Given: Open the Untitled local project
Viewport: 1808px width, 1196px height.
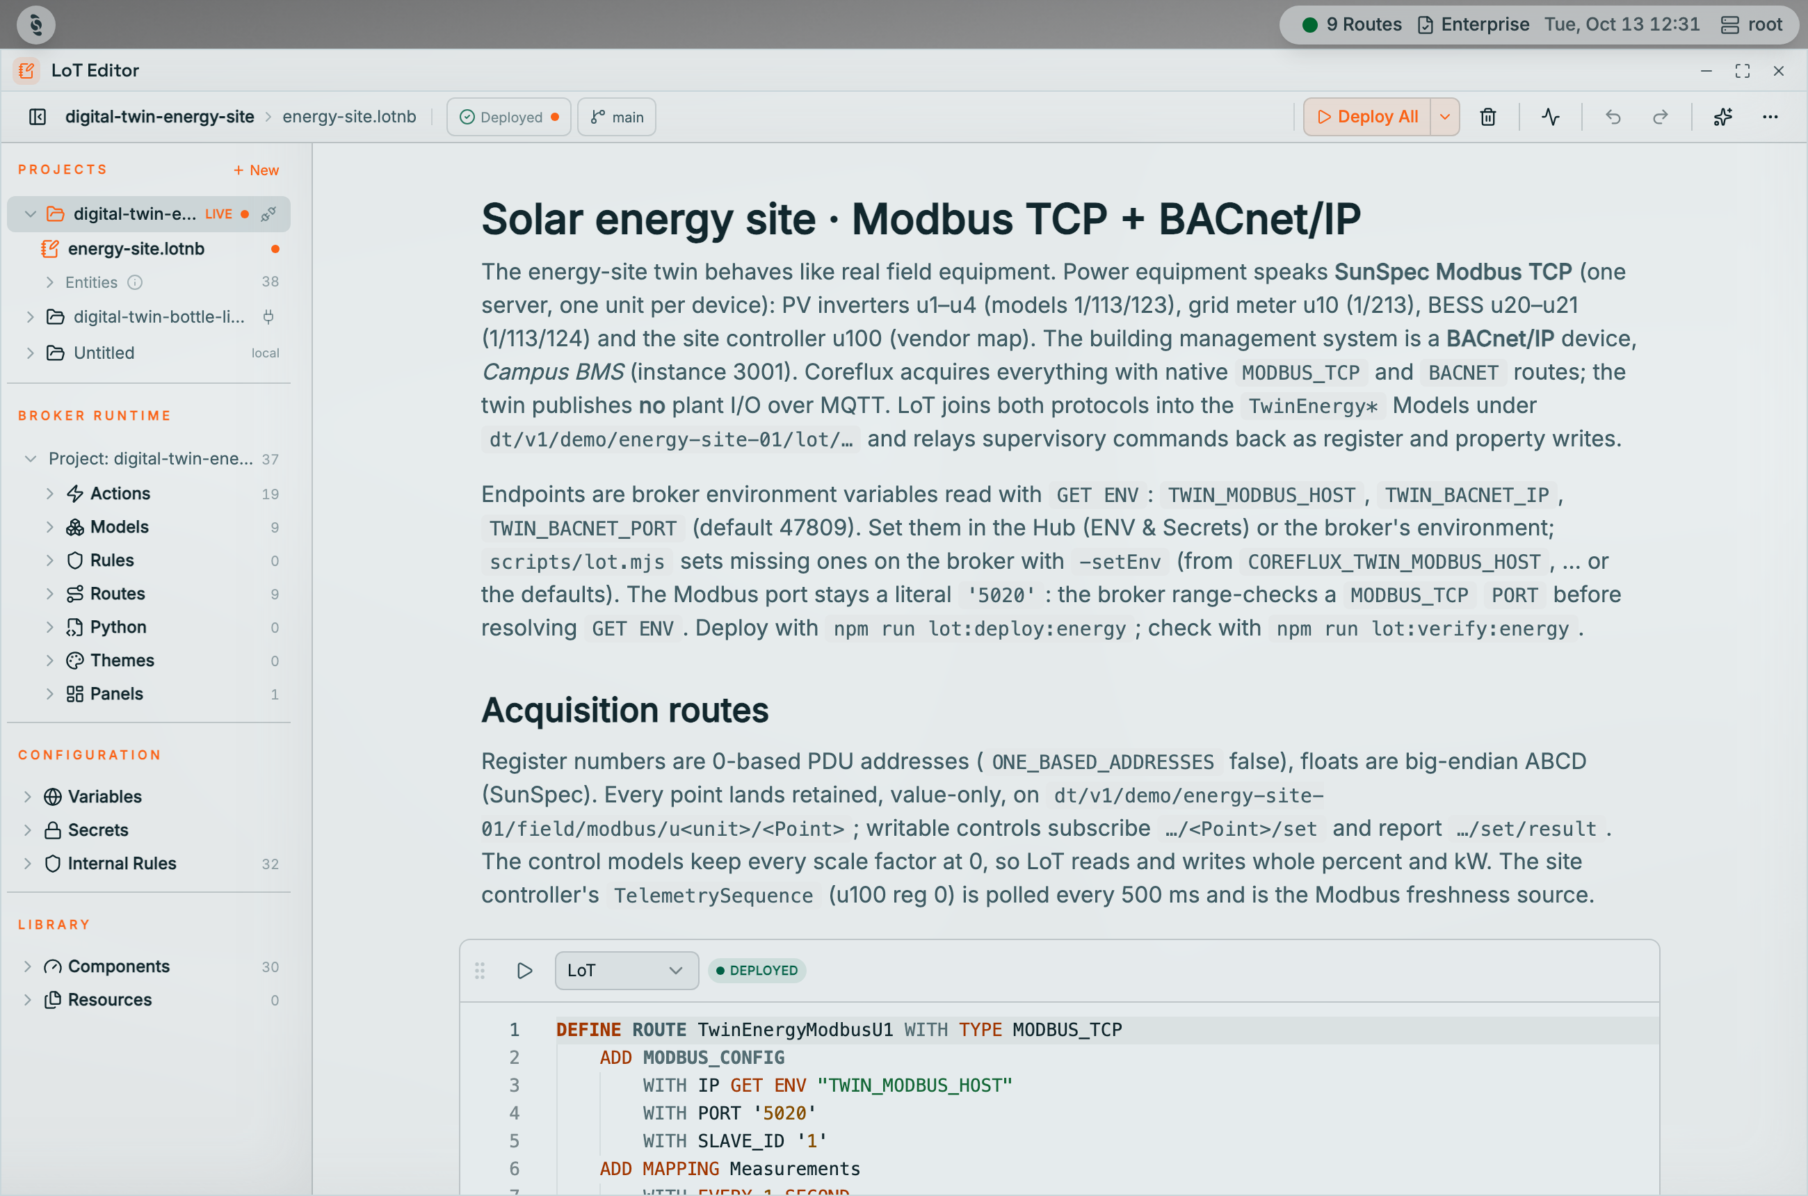Looking at the screenshot, I should 149,353.
